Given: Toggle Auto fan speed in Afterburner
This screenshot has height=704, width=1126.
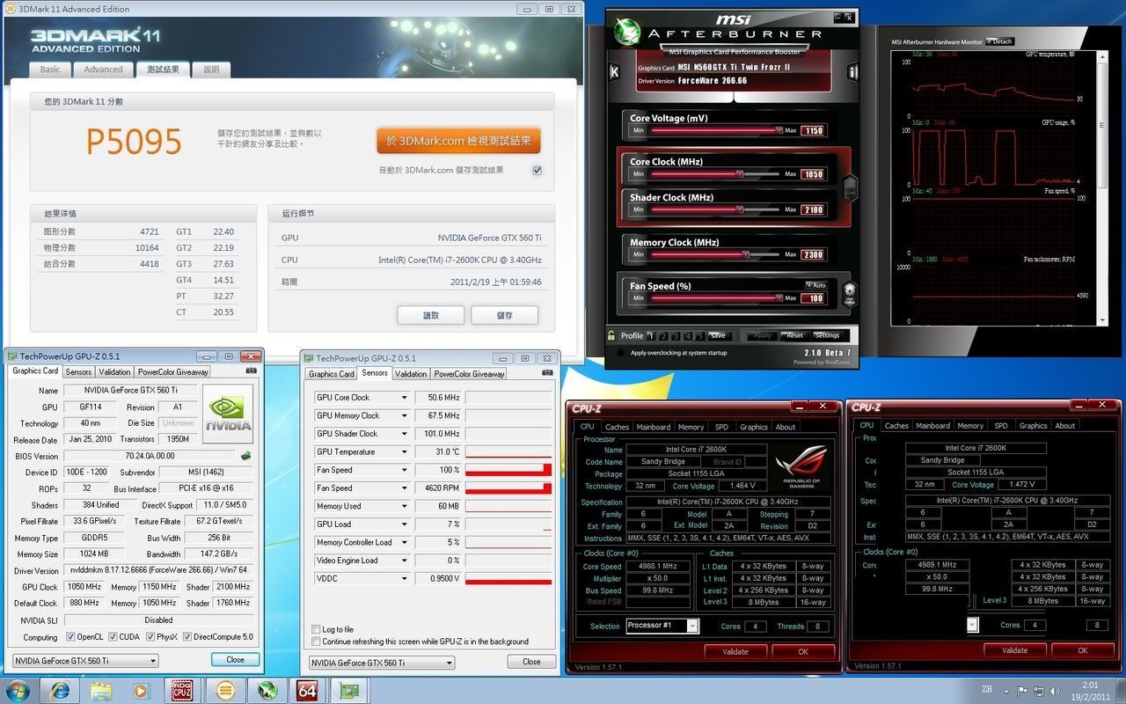Looking at the screenshot, I should (x=815, y=285).
